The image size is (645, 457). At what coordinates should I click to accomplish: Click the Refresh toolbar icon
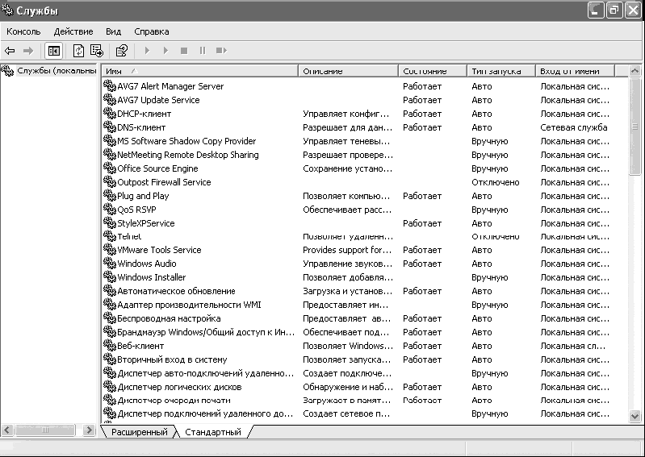(78, 51)
